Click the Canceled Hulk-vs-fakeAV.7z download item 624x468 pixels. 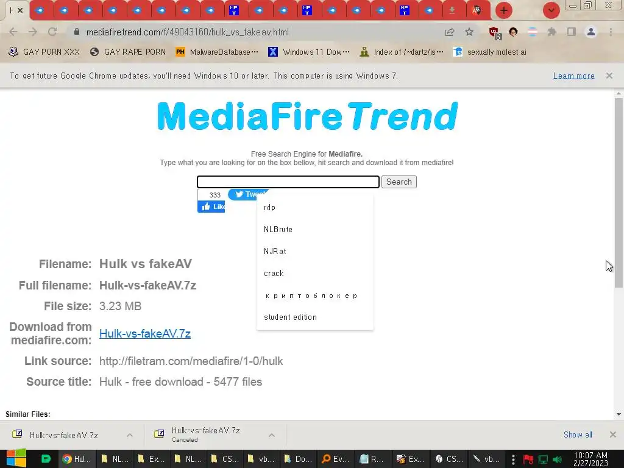point(206,434)
